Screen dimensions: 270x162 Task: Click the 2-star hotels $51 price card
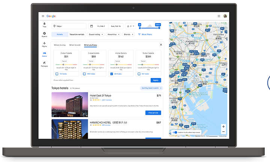pyautogui.click(x=66, y=63)
